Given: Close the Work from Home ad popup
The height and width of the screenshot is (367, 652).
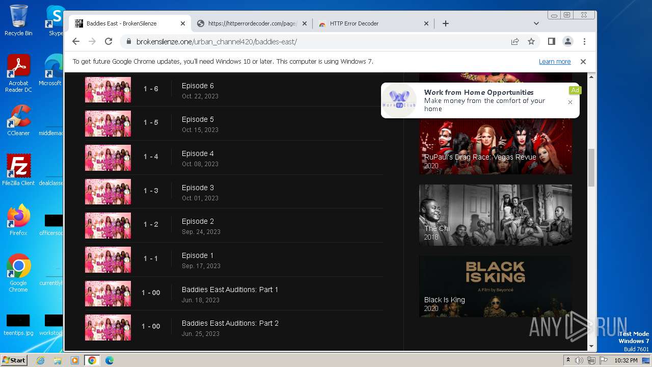Looking at the screenshot, I should point(570,102).
